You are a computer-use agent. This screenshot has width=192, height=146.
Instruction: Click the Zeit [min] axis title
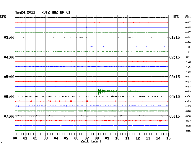point(91,141)
